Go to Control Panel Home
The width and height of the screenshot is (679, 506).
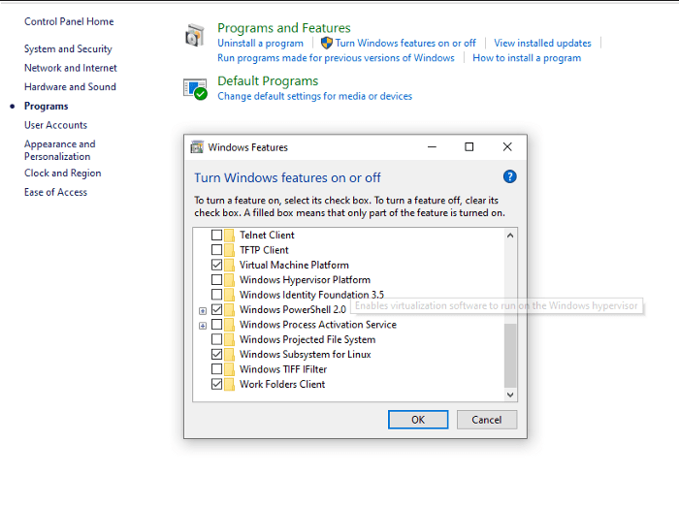point(69,21)
